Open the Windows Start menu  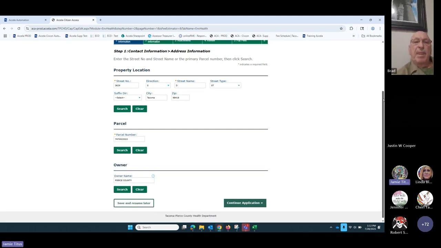[x=130, y=227]
